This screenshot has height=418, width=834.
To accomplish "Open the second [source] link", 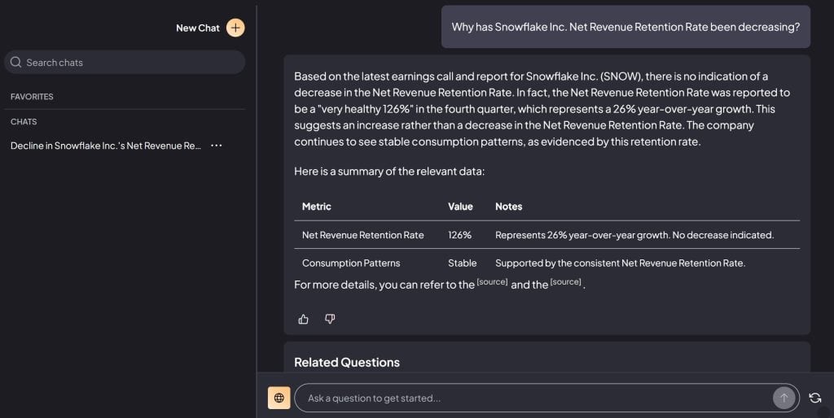I will [565, 282].
